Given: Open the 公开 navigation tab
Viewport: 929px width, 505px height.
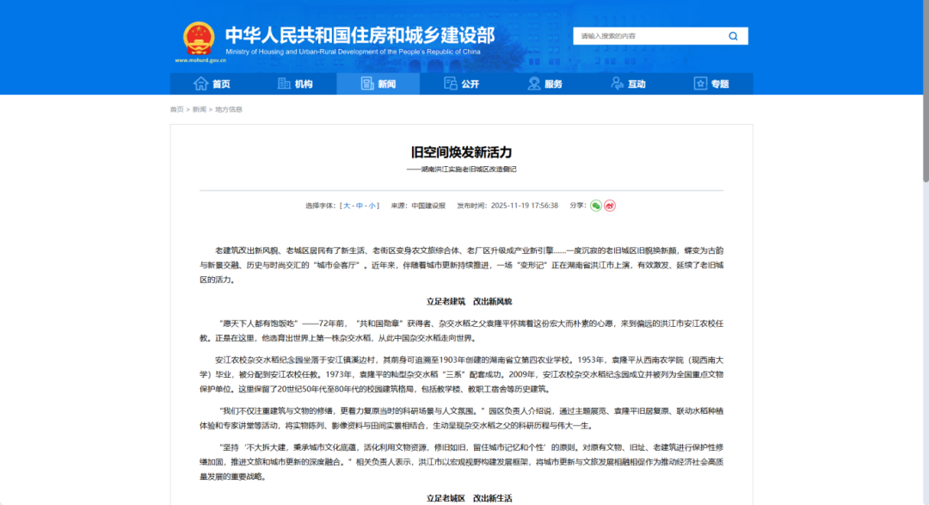Looking at the screenshot, I should click(x=461, y=83).
